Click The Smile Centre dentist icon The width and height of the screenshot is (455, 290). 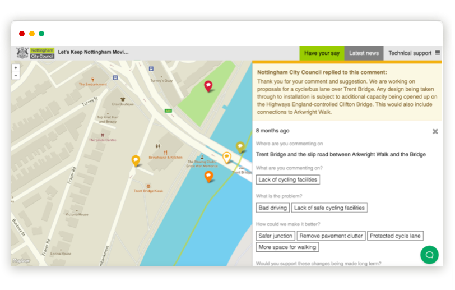click(103, 135)
